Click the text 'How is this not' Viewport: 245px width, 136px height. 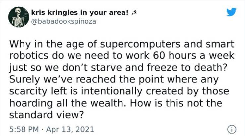point(166,103)
